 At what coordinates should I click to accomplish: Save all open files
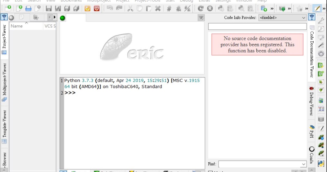tap(76, 8)
